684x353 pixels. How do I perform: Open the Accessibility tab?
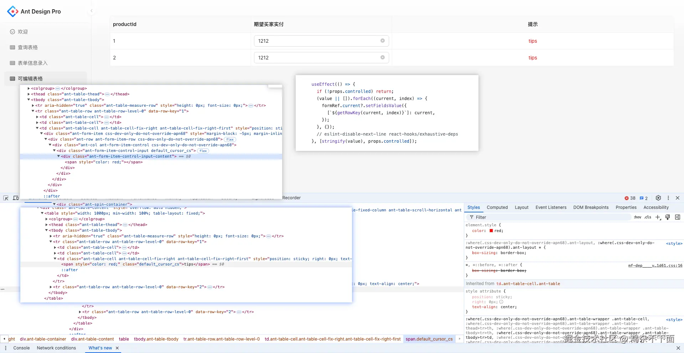tap(656, 207)
